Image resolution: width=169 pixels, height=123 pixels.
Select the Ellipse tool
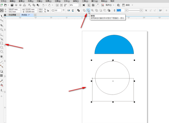click(2, 47)
